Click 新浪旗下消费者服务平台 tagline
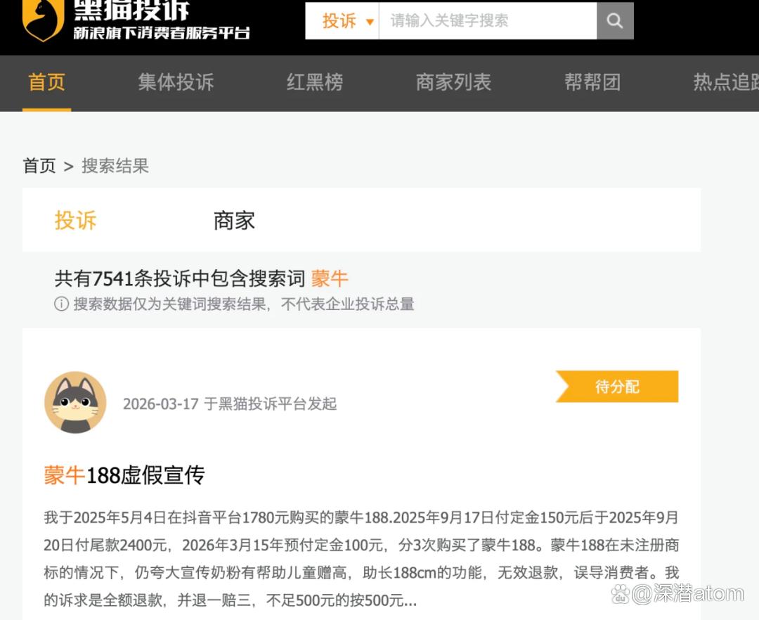759x620 pixels. [x=162, y=32]
